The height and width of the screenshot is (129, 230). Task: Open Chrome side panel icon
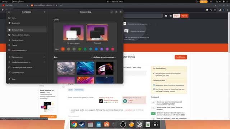click(220, 10)
